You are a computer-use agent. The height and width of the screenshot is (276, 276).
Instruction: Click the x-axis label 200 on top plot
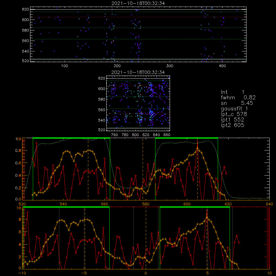coord(117,66)
